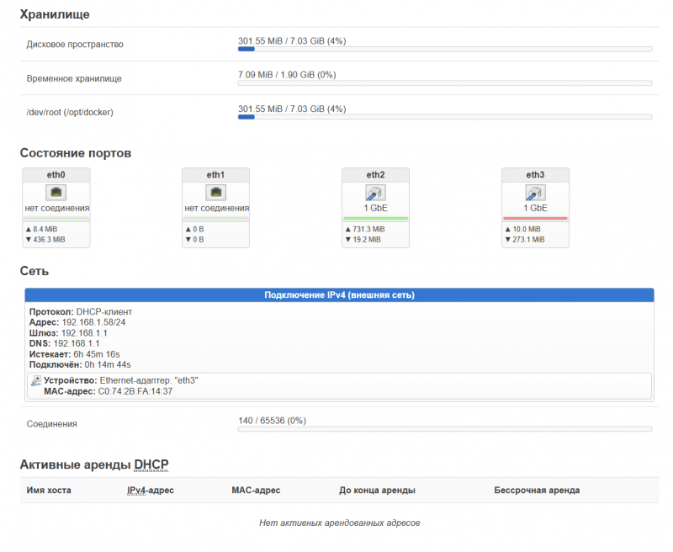Click the red status strip under eth3

pyautogui.click(x=535, y=219)
